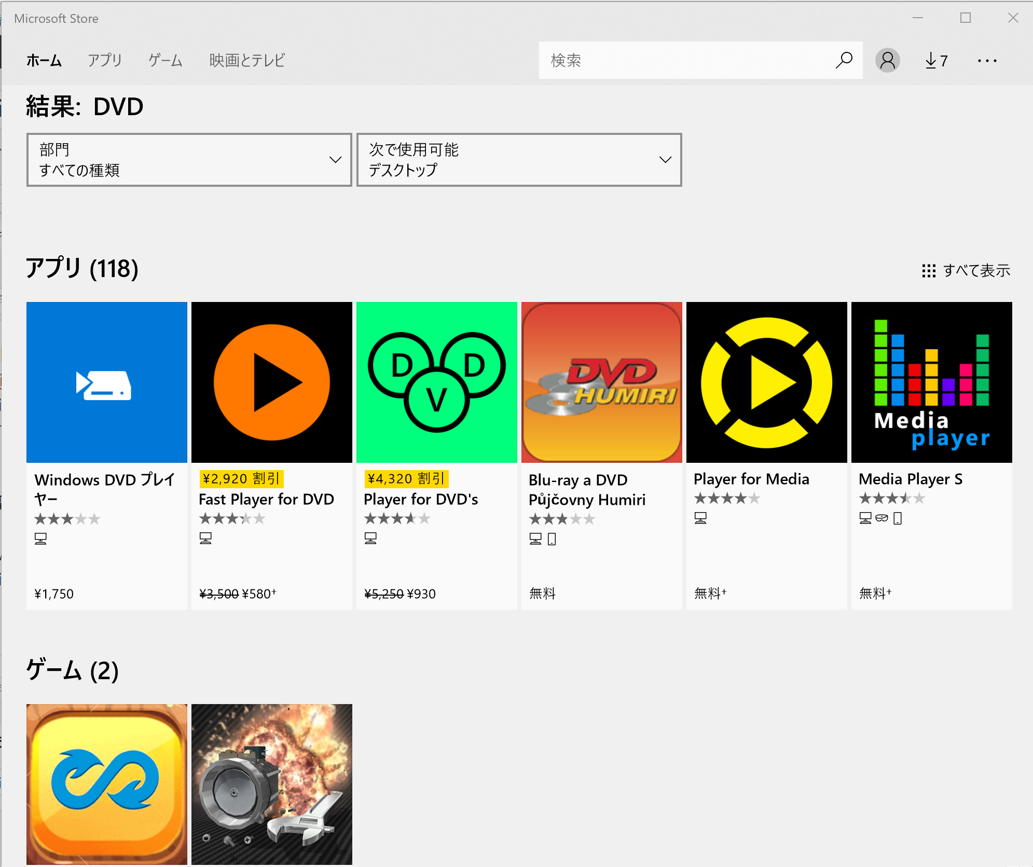
Task: Navigate to the アプリ tab
Action: click(103, 60)
